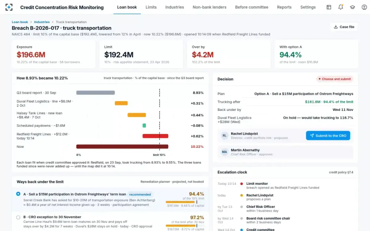Select option A radio button
This screenshot has height=231, width=370.
pos(18,194)
